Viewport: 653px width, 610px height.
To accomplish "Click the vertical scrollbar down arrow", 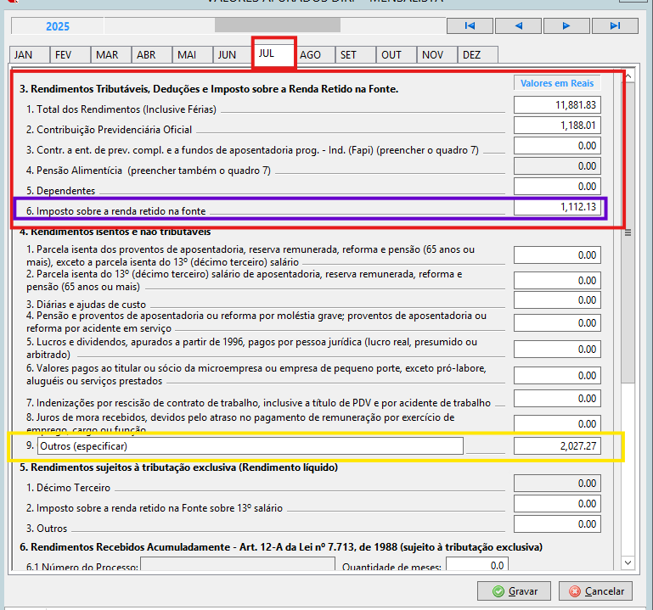I will (628, 563).
